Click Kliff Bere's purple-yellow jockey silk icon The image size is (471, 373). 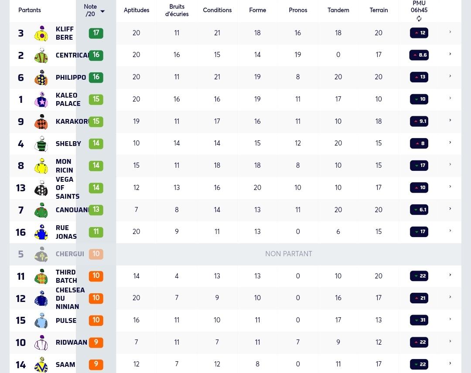[x=41, y=33]
